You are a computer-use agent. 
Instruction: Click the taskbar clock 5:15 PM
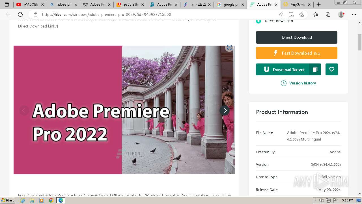pyautogui.click(x=347, y=200)
